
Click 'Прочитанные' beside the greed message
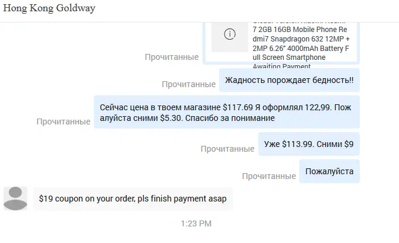click(189, 84)
